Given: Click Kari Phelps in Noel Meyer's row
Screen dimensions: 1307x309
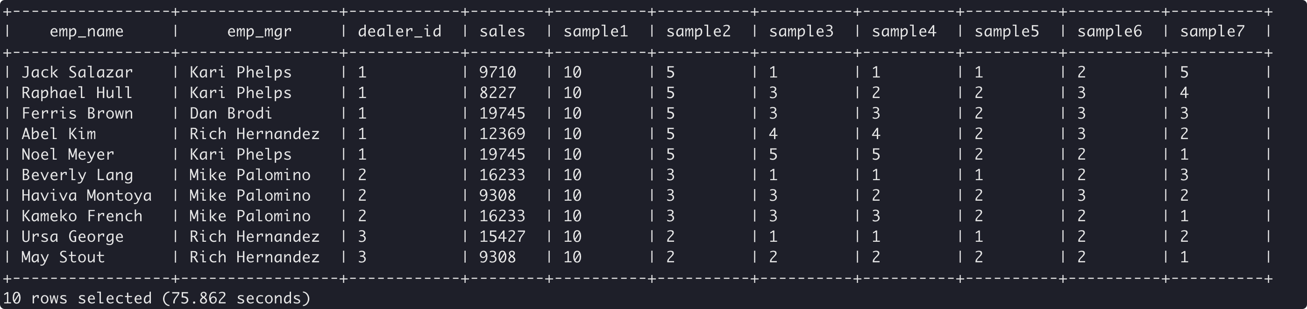Looking at the screenshot, I should pyautogui.click(x=241, y=154).
